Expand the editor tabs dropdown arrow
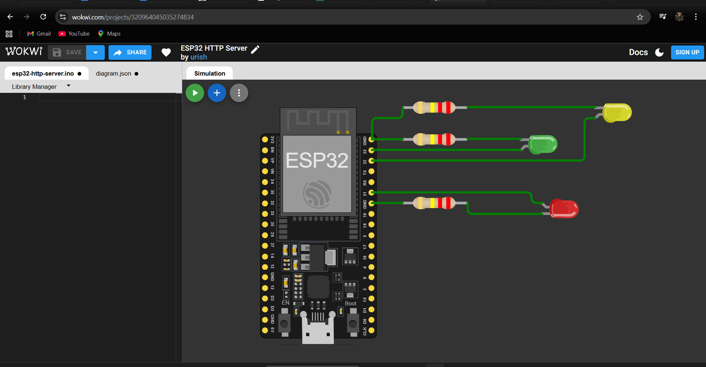The width and height of the screenshot is (706, 367). (x=68, y=86)
